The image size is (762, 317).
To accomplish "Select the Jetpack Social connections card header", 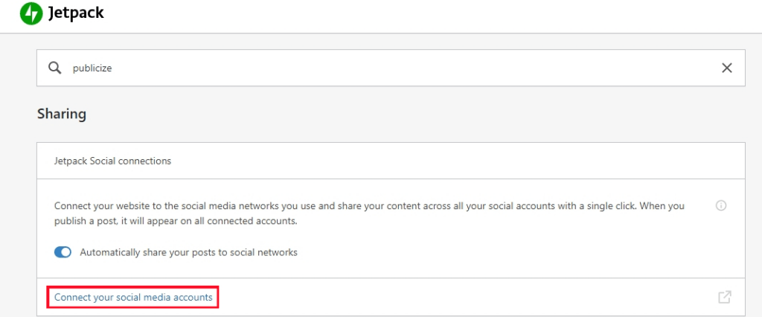I will tap(391, 161).
